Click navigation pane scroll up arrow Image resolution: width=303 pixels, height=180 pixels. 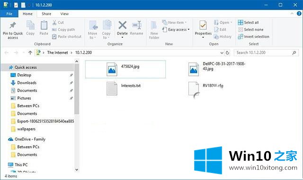[77, 61]
